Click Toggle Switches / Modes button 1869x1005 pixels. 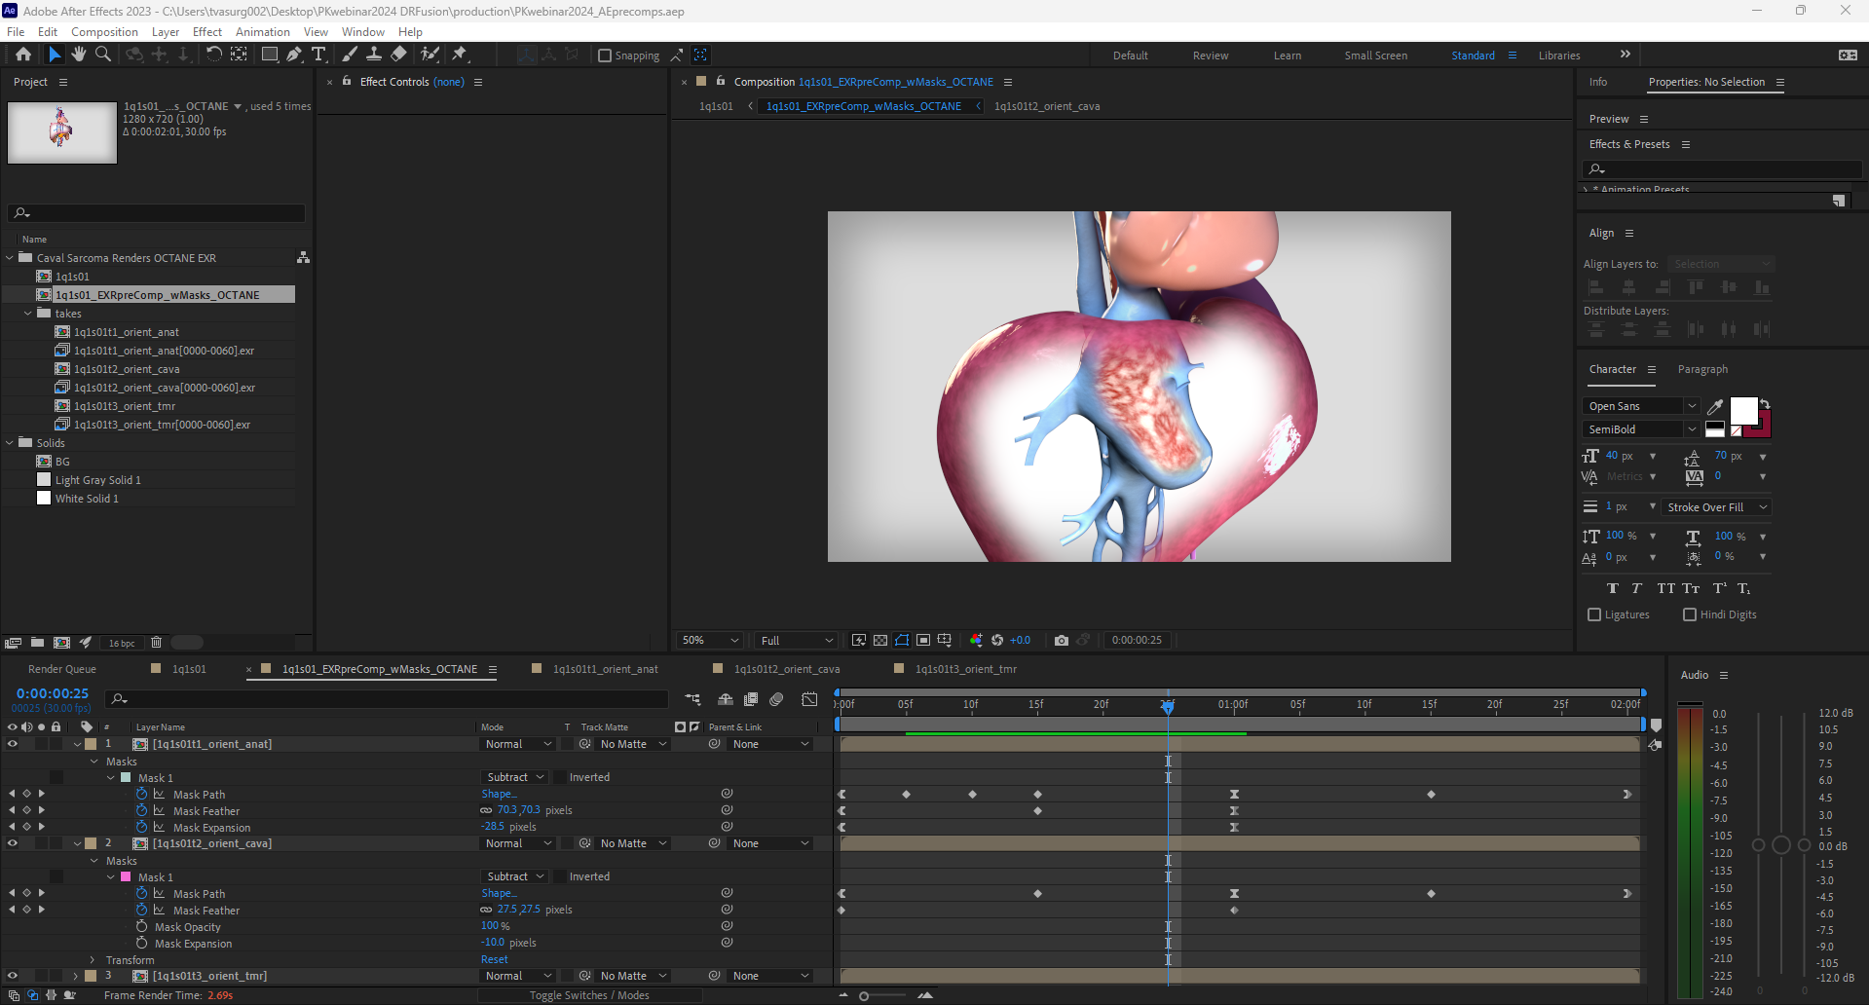pyautogui.click(x=589, y=995)
